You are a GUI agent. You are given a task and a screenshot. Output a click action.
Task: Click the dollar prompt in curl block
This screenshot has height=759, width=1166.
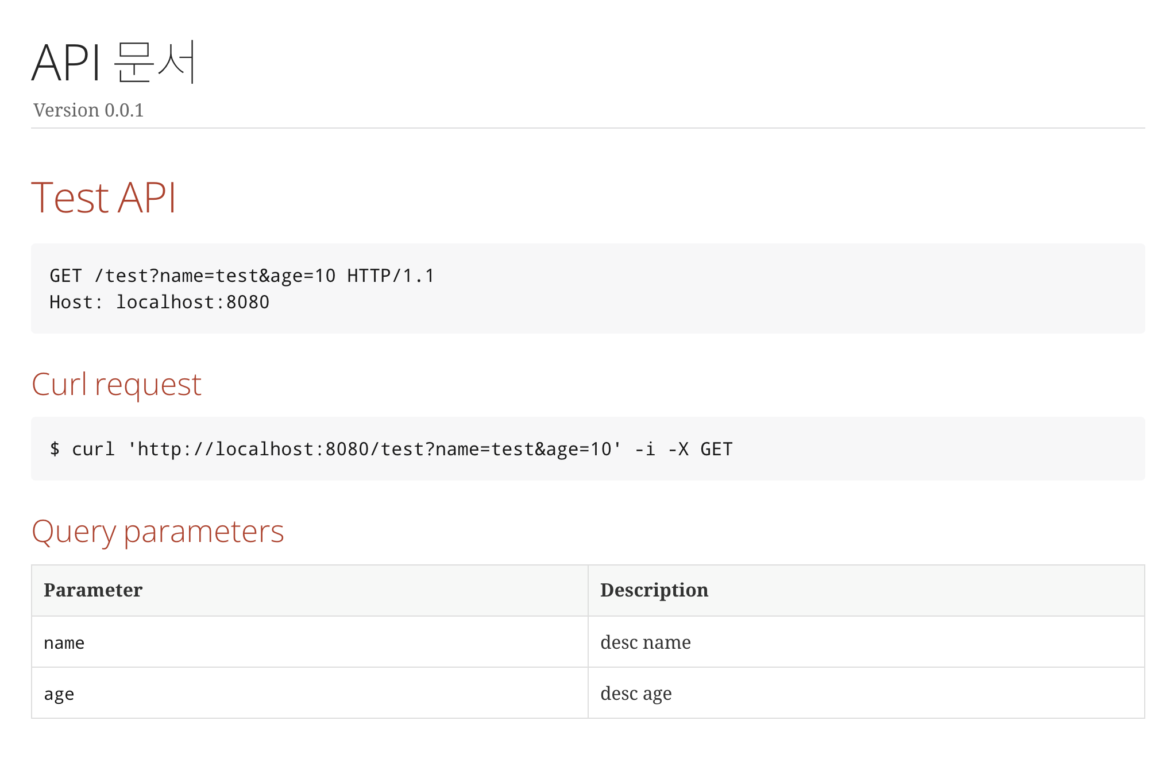[55, 449]
